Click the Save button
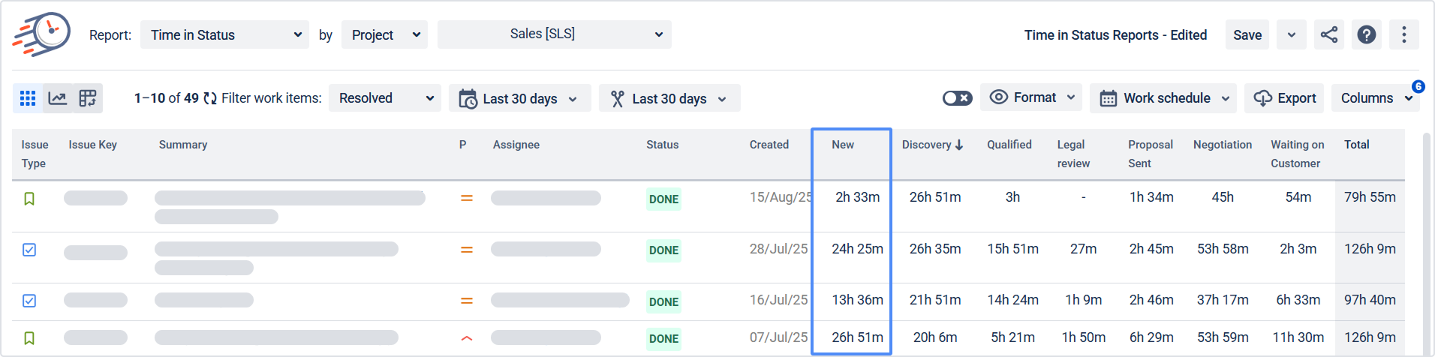1435x357 pixels. [x=1247, y=34]
